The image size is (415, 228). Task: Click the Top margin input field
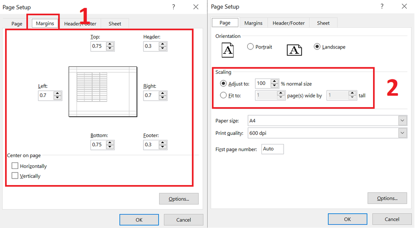coord(99,46)
